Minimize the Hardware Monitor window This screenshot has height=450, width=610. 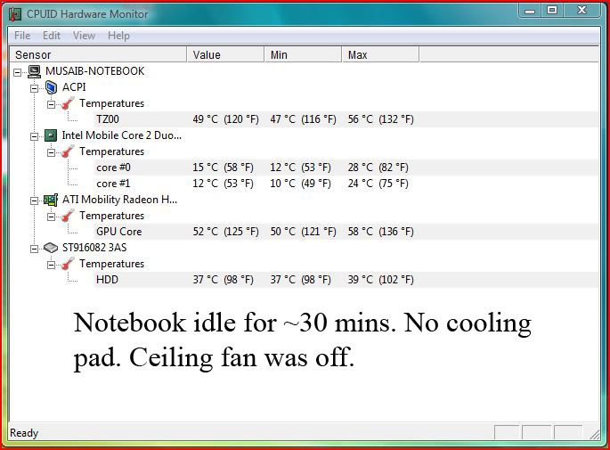point(530,11)
